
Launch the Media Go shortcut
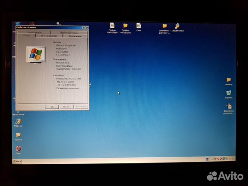[18, 121]
